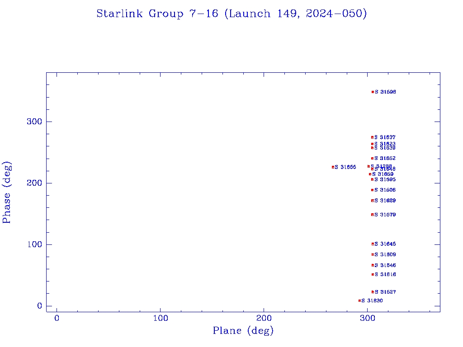Click the 100 tick label on Phase axis
463x347 pixels.
point(35,244)
